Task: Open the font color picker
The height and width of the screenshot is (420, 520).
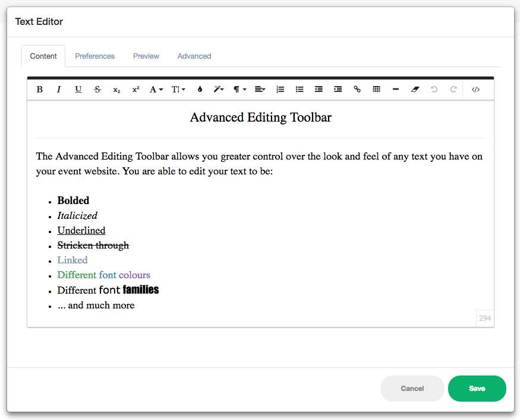Action: tap(200, 89)
